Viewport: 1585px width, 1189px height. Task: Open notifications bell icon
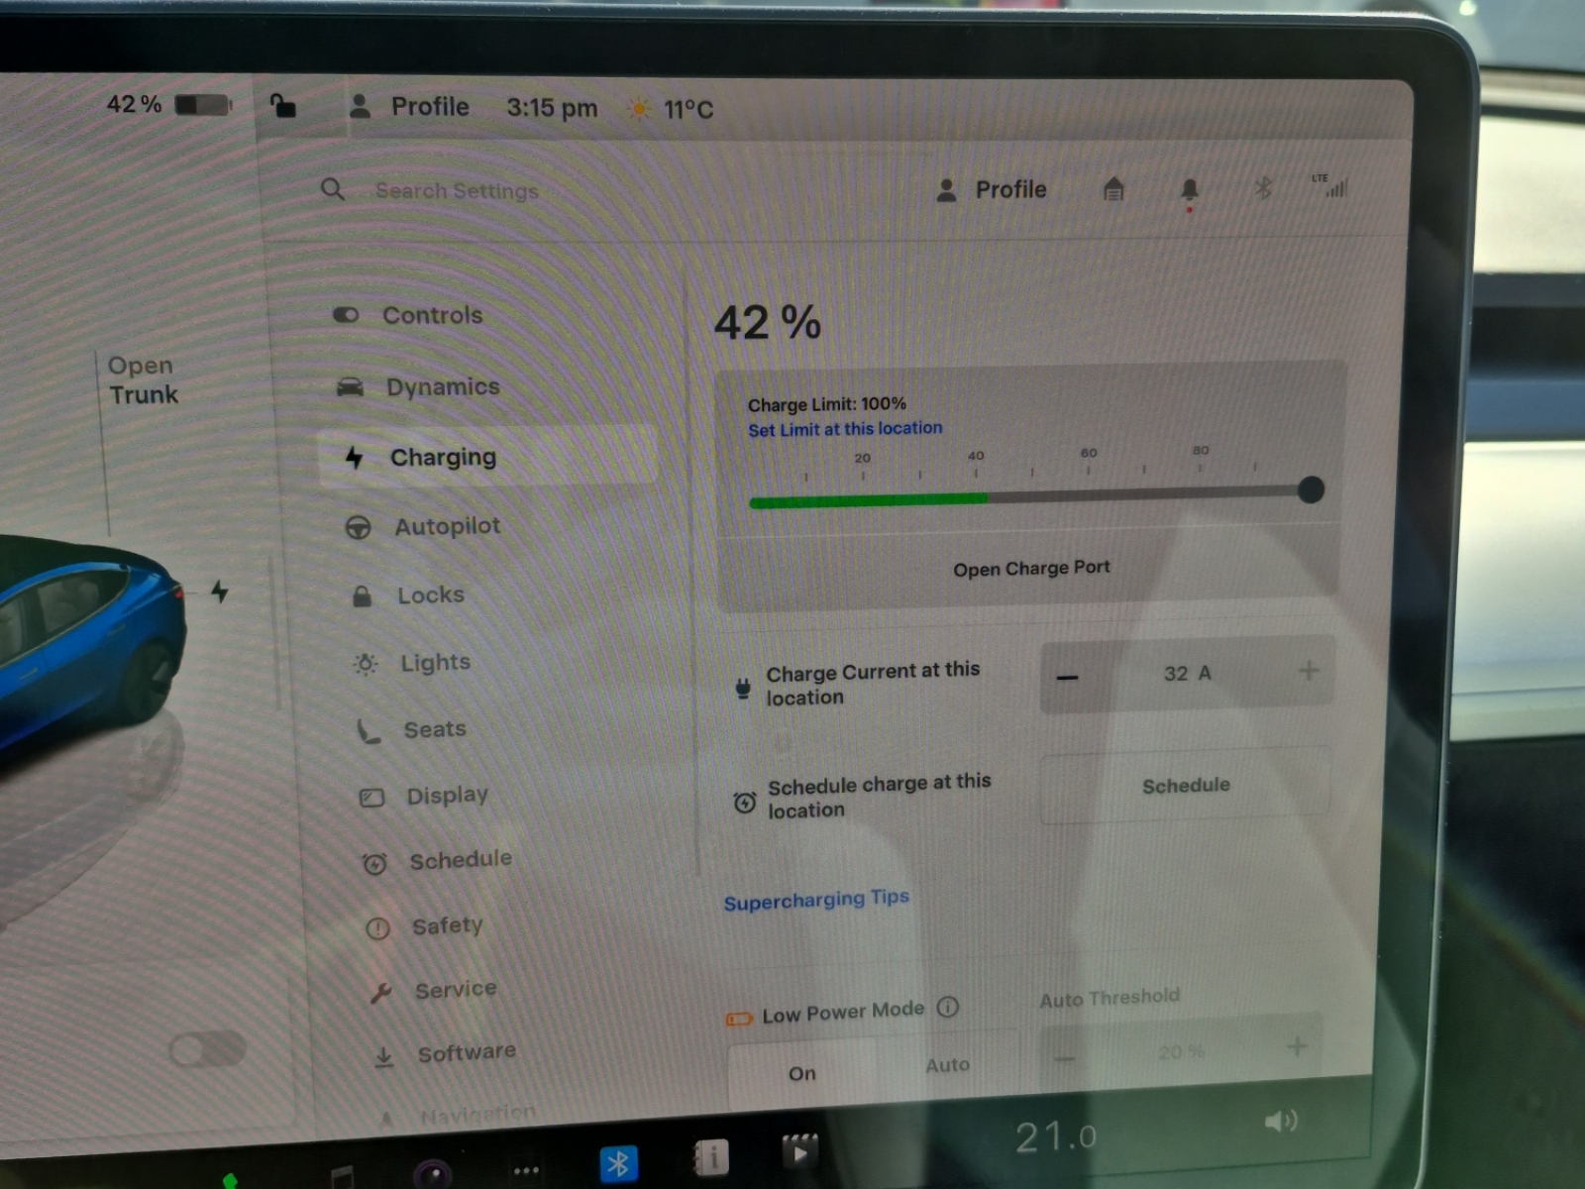tap(1190, 188)
